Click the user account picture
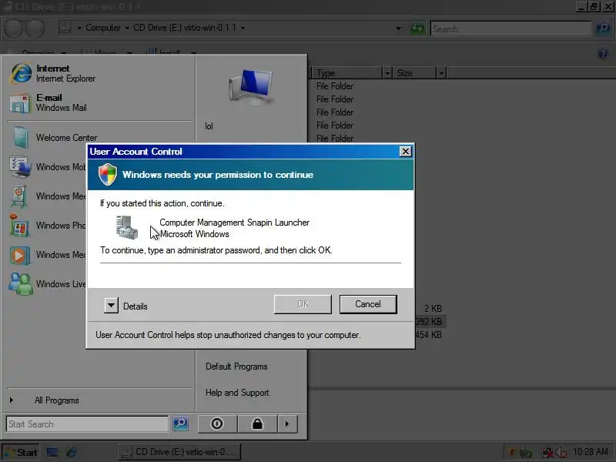This screenshot has width=616, height=462. (x=252, y=87)
